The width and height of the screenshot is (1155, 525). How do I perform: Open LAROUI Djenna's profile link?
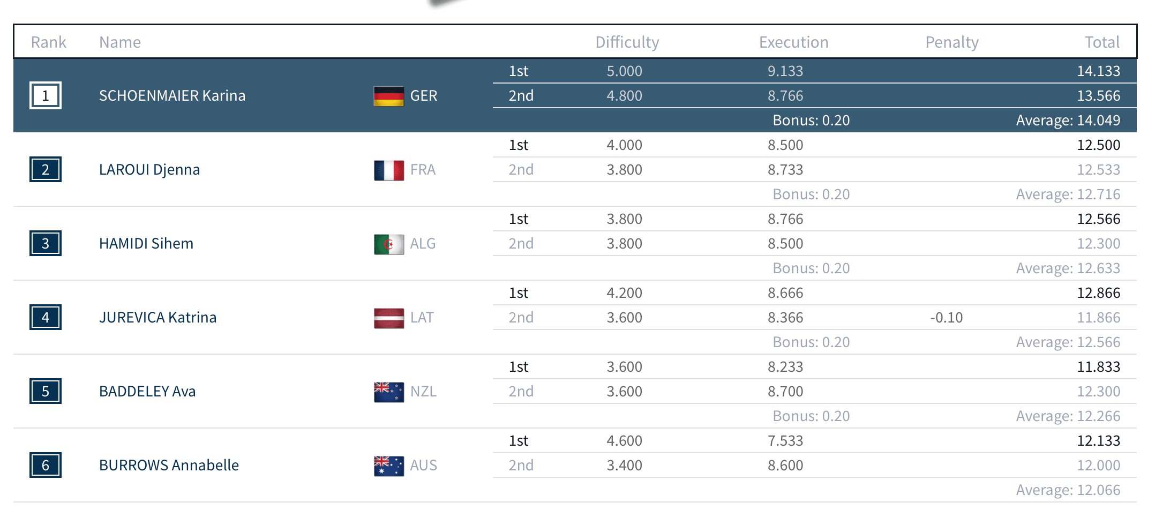[x=149, y=169]
